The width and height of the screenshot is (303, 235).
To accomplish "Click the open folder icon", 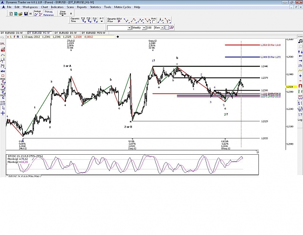I will (x=20, y=14).
